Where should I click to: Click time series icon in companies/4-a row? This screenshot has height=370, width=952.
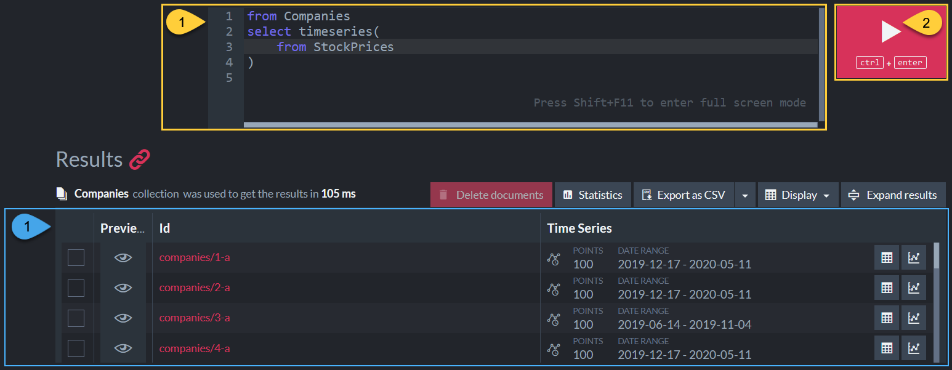[x=554, y=349]
